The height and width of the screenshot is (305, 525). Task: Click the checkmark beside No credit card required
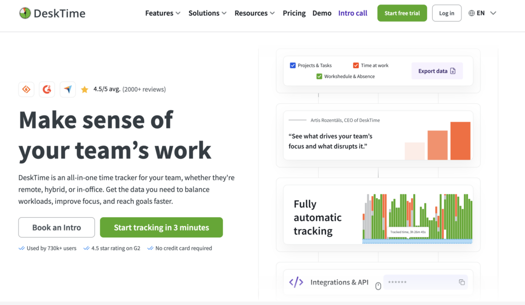tap(150, 249)
